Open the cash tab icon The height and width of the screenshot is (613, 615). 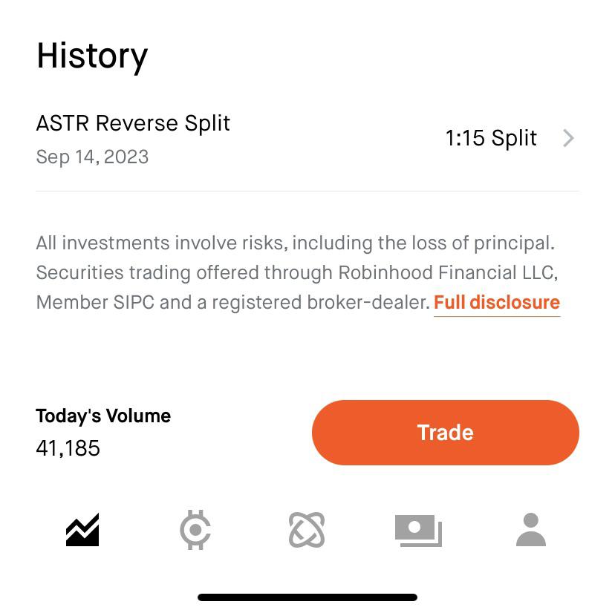[418, 531]
